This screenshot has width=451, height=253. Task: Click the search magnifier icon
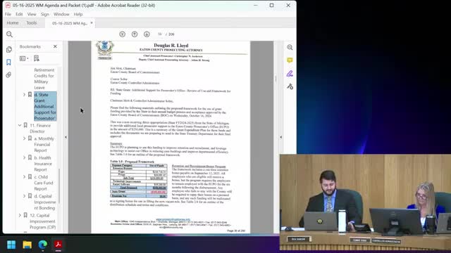(x=9, y=34)
